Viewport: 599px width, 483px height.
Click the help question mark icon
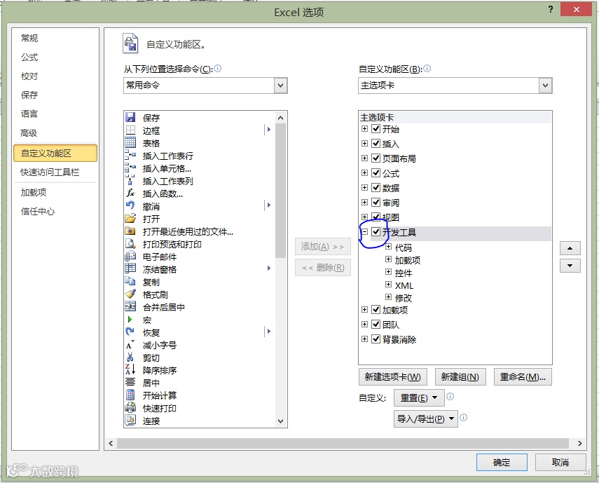pyautogui.click(x=551, y=9)
